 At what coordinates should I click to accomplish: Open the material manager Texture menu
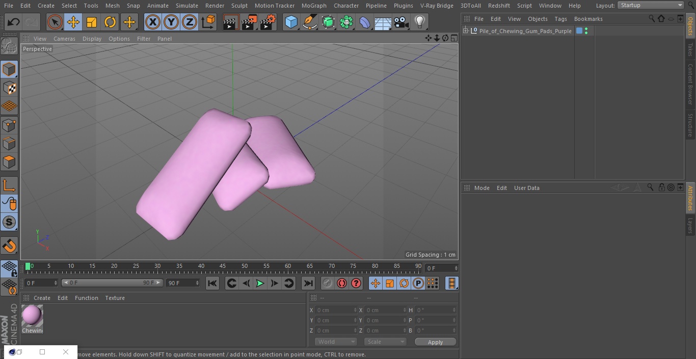[x=115, y=298]
